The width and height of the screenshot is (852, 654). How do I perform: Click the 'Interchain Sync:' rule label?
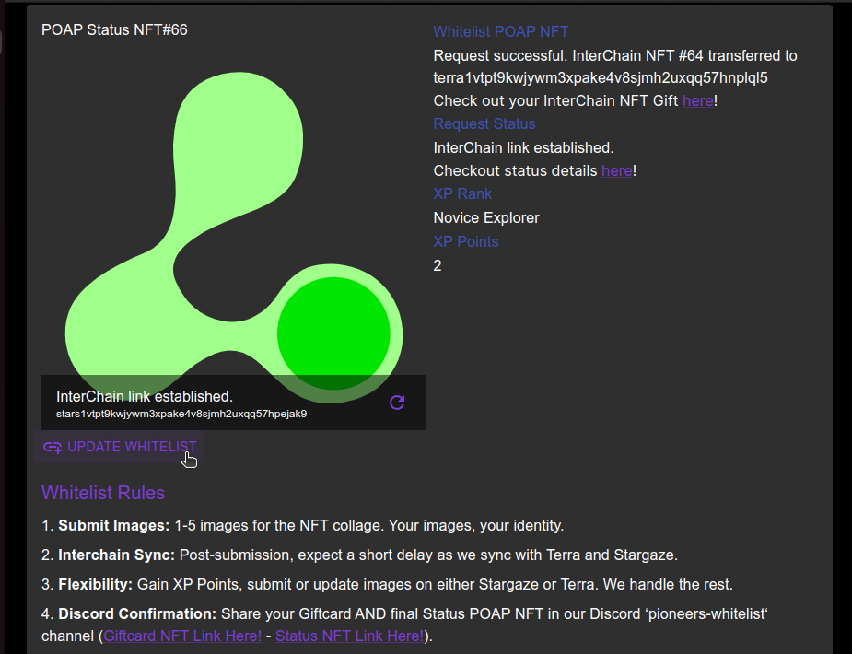click(117, 555)
